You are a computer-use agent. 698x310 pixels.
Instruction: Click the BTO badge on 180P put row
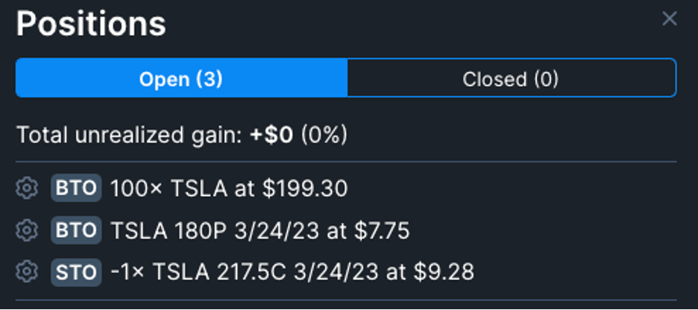[x=76, y=230]
